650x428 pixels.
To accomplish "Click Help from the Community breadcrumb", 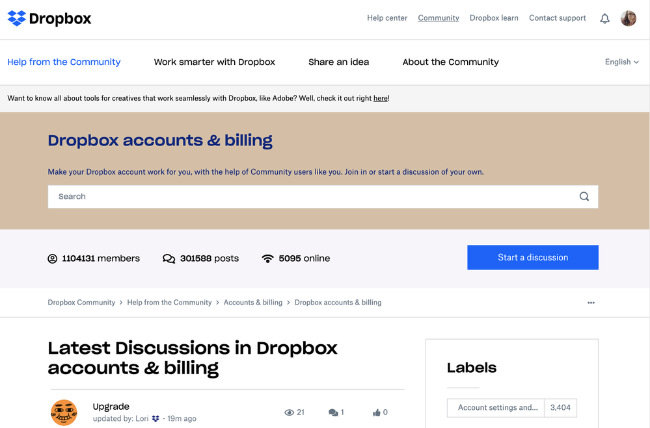I will point(169,302).
